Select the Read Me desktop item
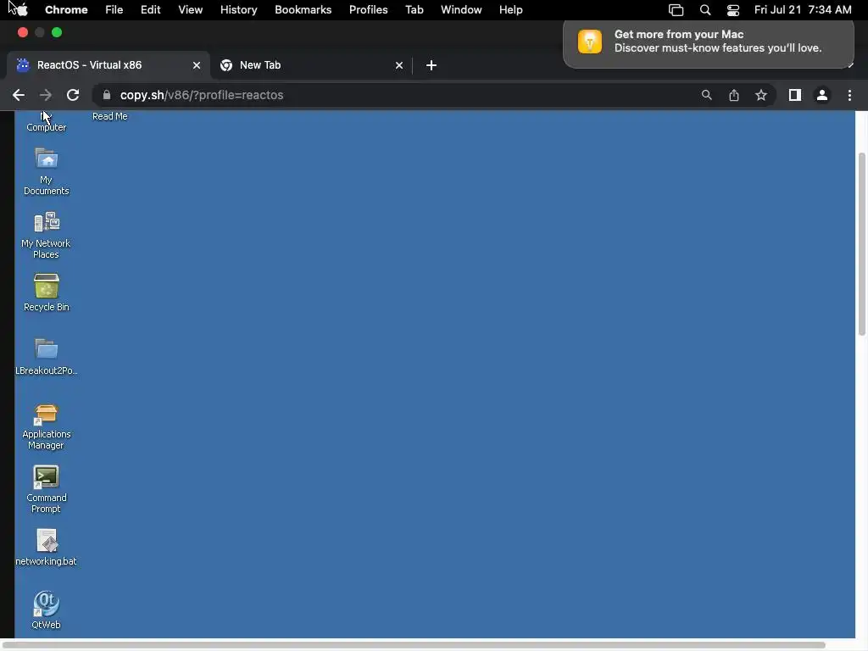This screenshot has height=651, width=868. (x=109, y=116)
